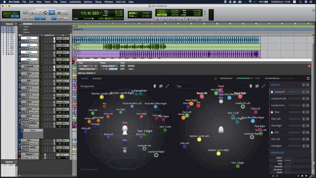This screenshot has width=316, height=178.
Task: Click the red Record button in transport
Action: coord(200,19)
